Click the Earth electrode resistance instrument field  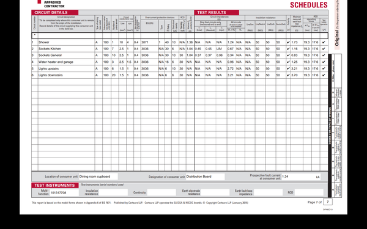click(215, 192)
